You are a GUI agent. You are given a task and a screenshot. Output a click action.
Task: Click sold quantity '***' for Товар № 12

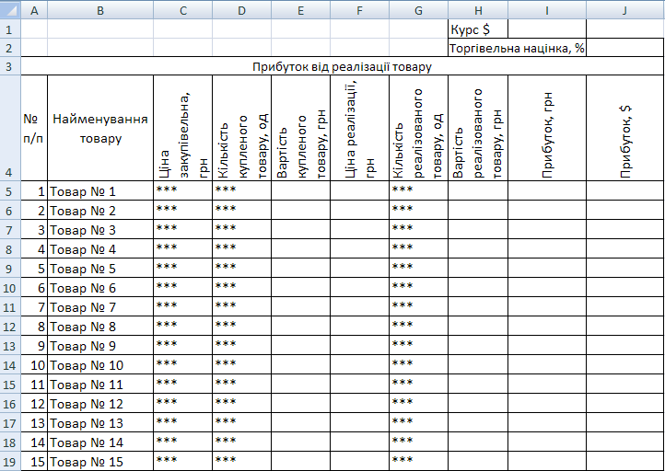418,404
